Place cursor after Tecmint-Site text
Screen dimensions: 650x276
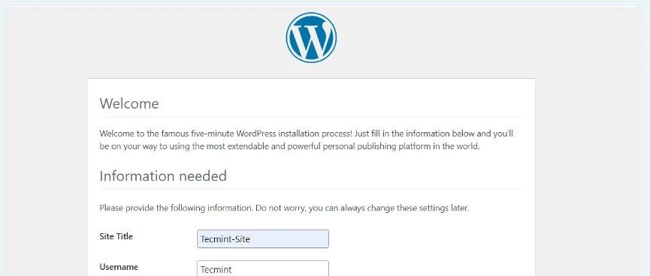[251, 238]
